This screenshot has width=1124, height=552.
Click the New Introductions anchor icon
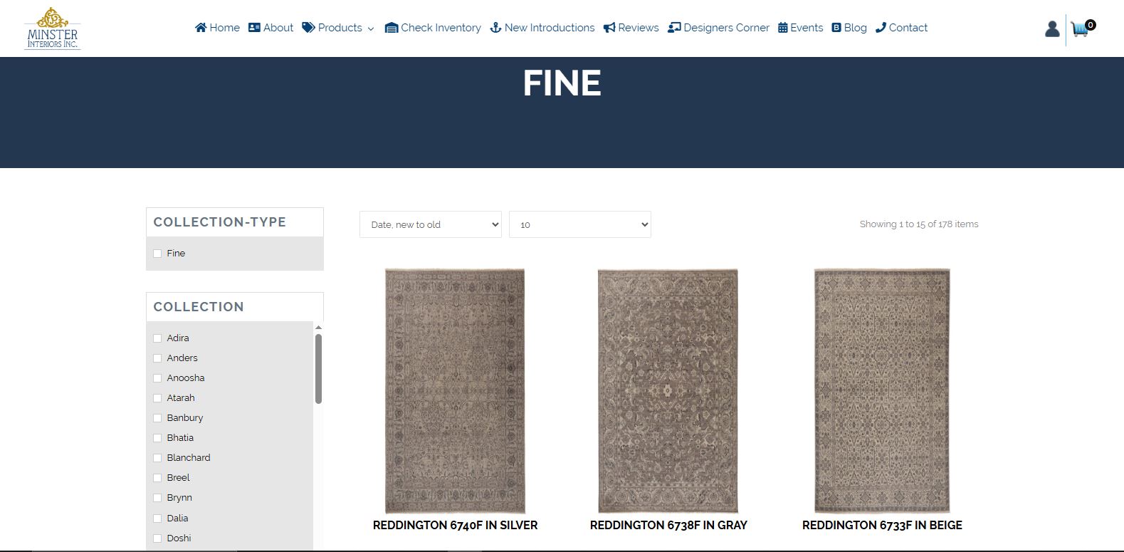(495, 28)
